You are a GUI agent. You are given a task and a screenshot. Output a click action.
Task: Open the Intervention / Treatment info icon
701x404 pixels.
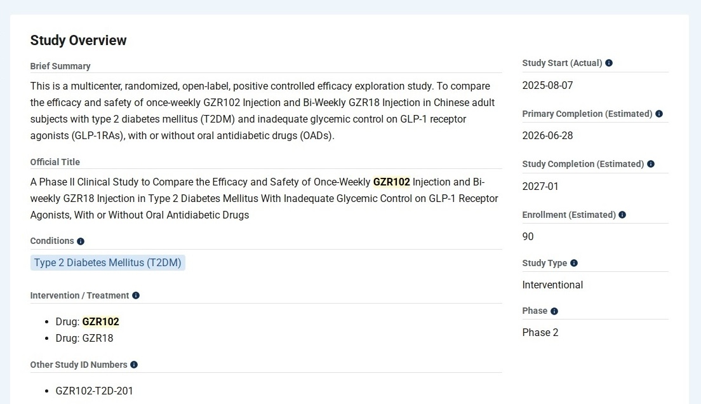pyautogui.click(x=136, y=295)
